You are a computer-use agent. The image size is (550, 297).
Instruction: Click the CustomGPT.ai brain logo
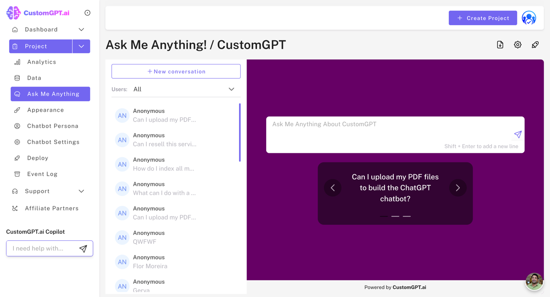(13, 13)
